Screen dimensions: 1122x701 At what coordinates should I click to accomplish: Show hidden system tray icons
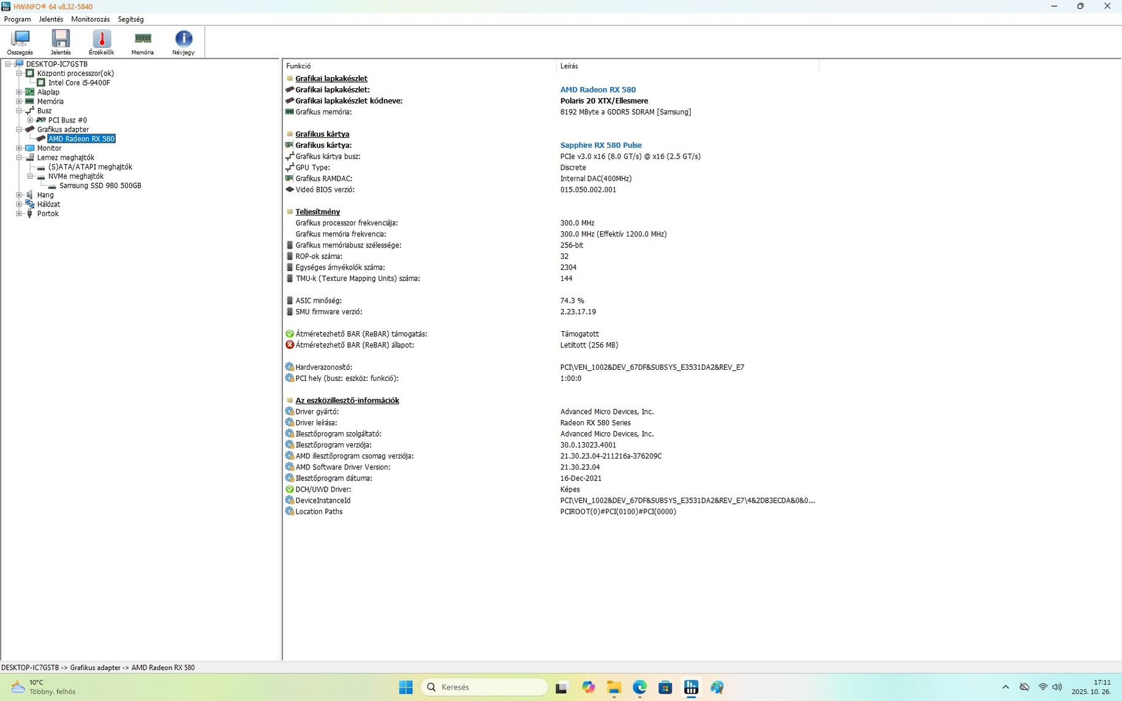pyautogui.click(x=1006, y=688)
